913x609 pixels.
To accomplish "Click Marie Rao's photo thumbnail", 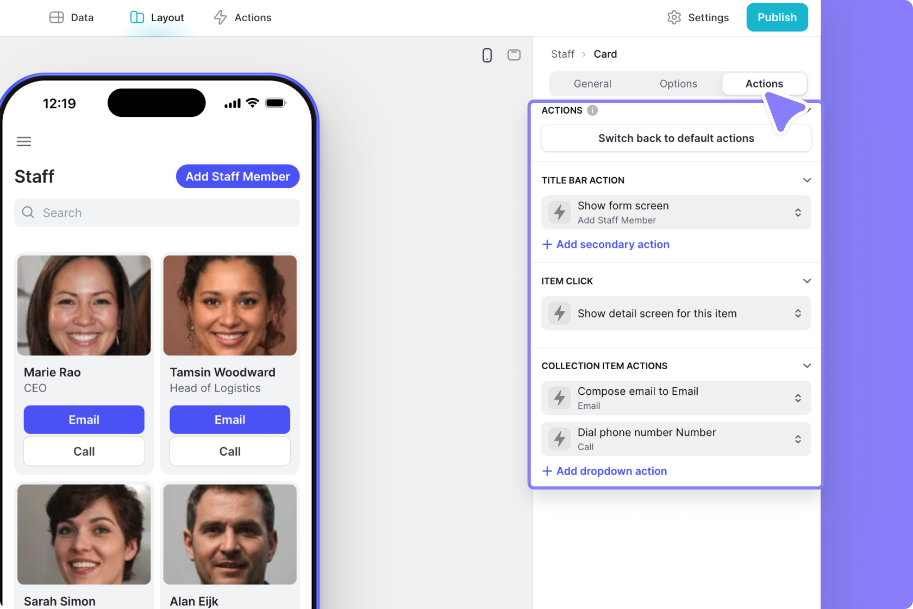I will [84, 306].
